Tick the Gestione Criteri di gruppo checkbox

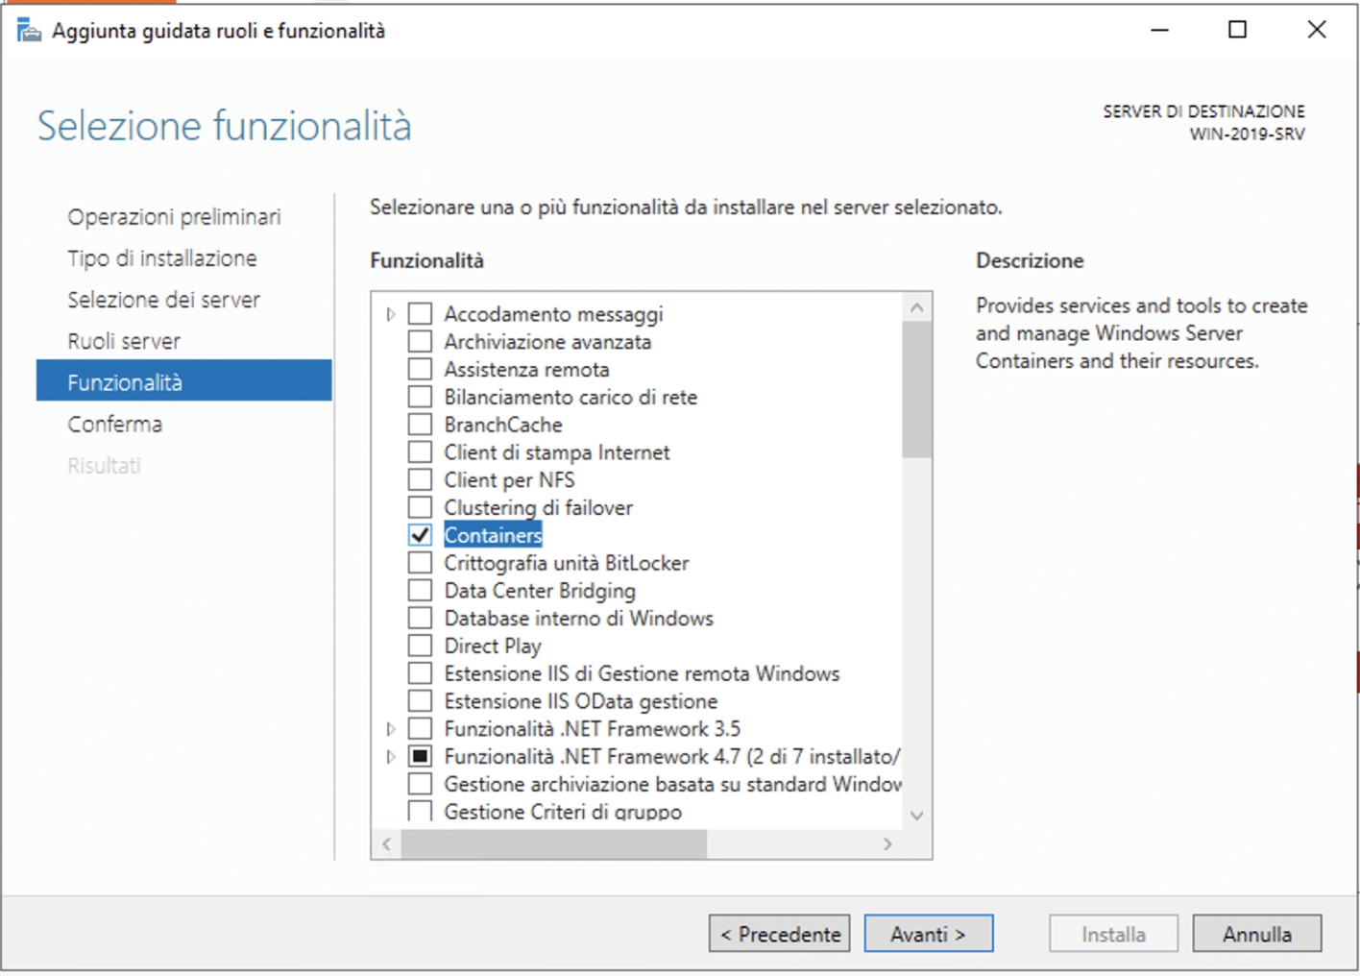click(x=420, y=812)
